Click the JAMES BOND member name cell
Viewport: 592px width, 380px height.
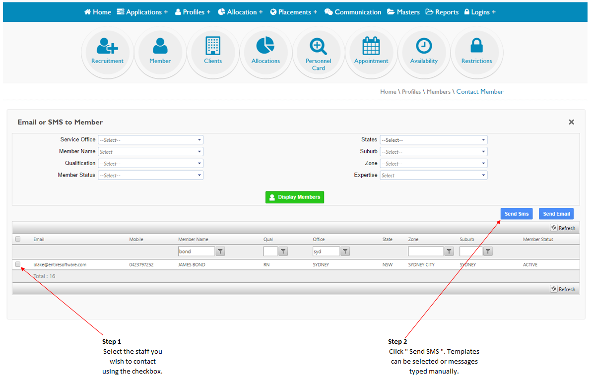click(x=192, y=264)
